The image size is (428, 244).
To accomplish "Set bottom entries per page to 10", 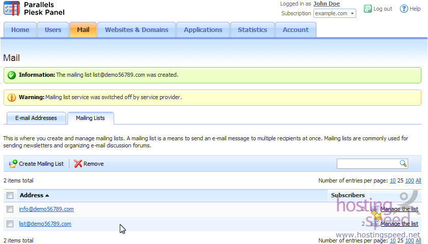I will [x=393, y=240].
